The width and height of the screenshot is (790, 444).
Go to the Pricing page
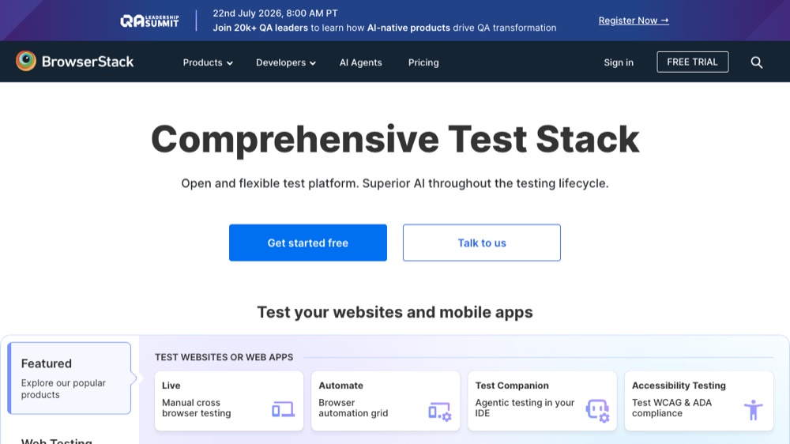pos(423,62)
